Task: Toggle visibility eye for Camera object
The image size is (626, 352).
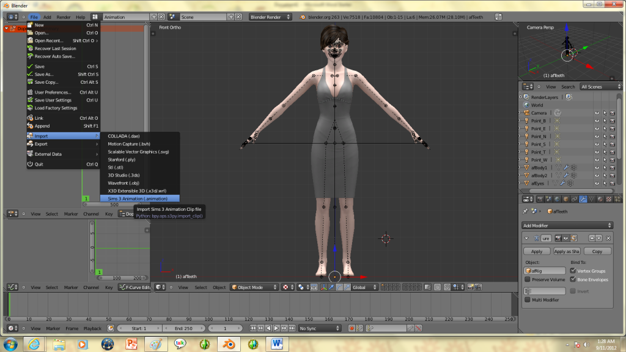Action: point(597,113)
